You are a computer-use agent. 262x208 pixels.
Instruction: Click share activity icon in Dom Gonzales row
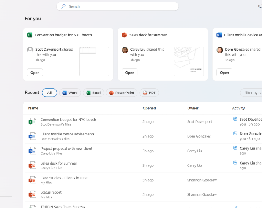235,133
